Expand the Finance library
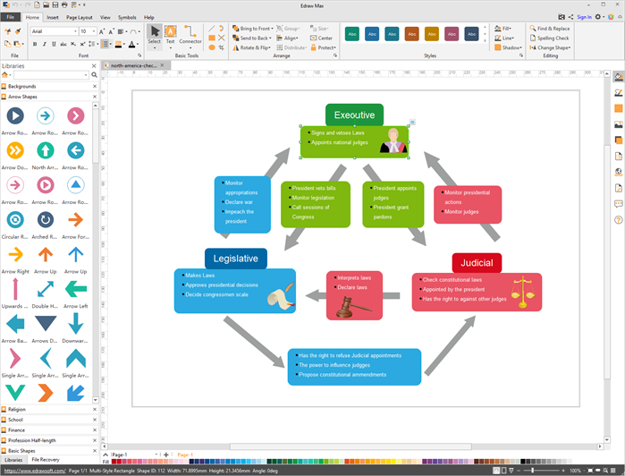The height and width of the screenshot is (476, 625). (47, 430)
